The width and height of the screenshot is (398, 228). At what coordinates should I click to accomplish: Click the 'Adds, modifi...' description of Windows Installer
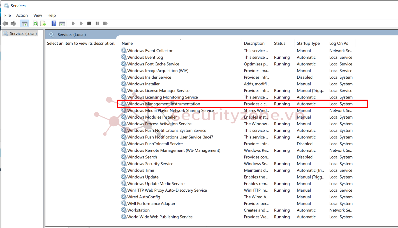[x=256, y=84]
